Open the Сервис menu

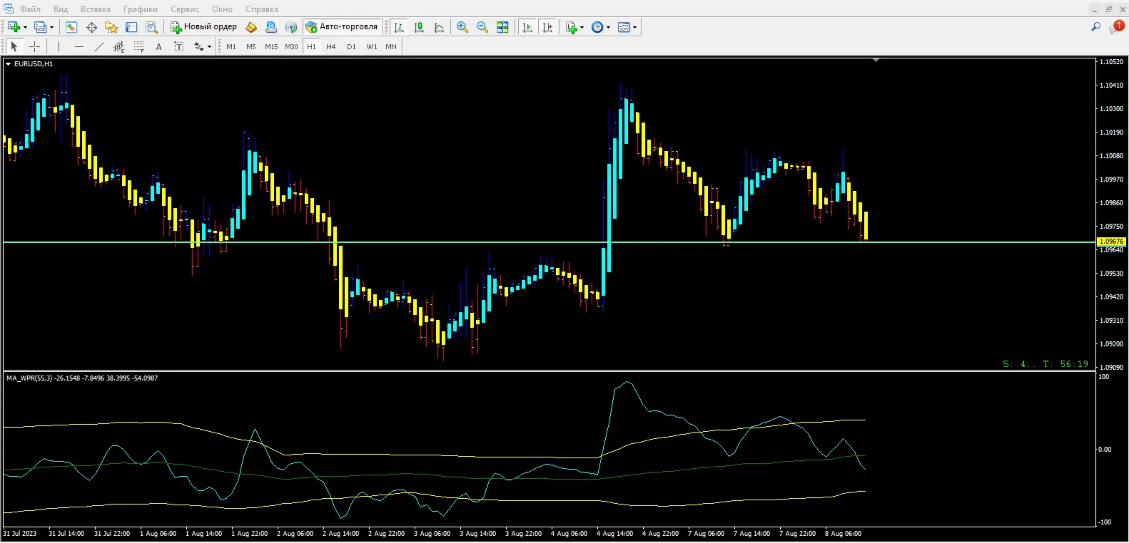coord(185,9)
